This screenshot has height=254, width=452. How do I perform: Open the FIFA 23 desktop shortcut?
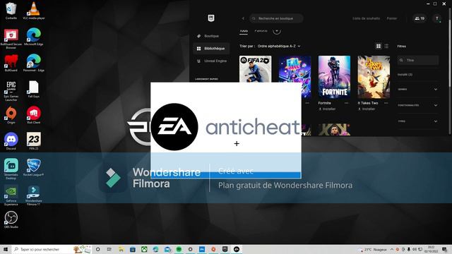(34, 141)
